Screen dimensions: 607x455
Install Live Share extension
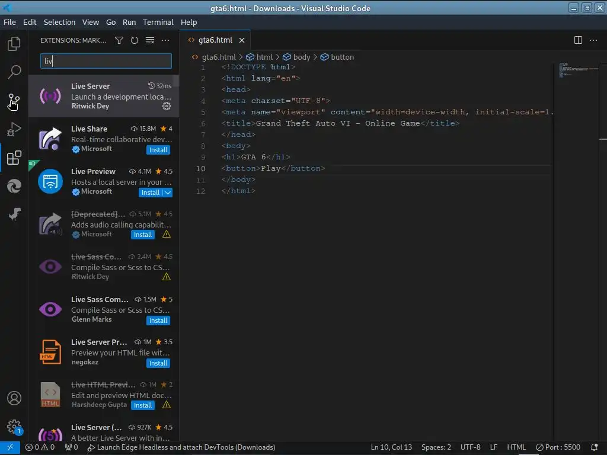158,150
